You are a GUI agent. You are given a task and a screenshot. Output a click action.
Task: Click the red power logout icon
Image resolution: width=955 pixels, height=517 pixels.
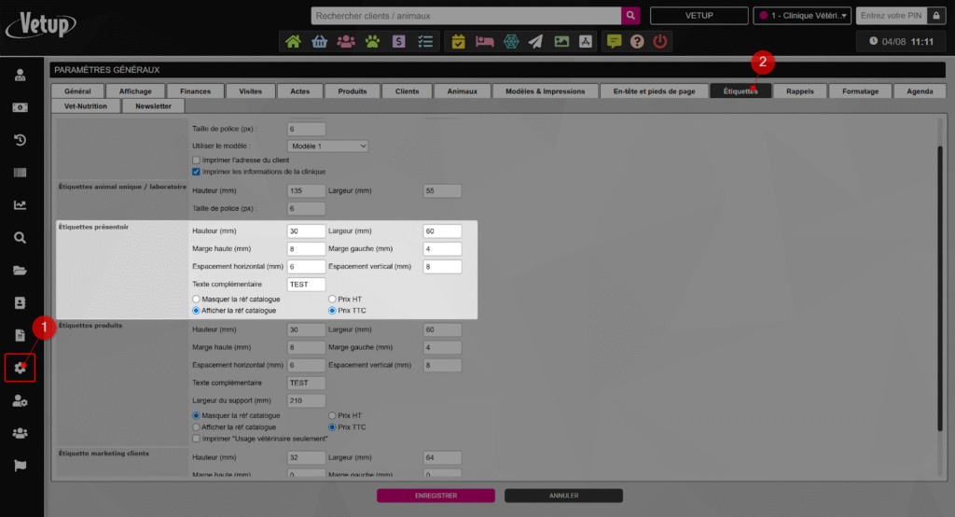click(x=660, y=41)
